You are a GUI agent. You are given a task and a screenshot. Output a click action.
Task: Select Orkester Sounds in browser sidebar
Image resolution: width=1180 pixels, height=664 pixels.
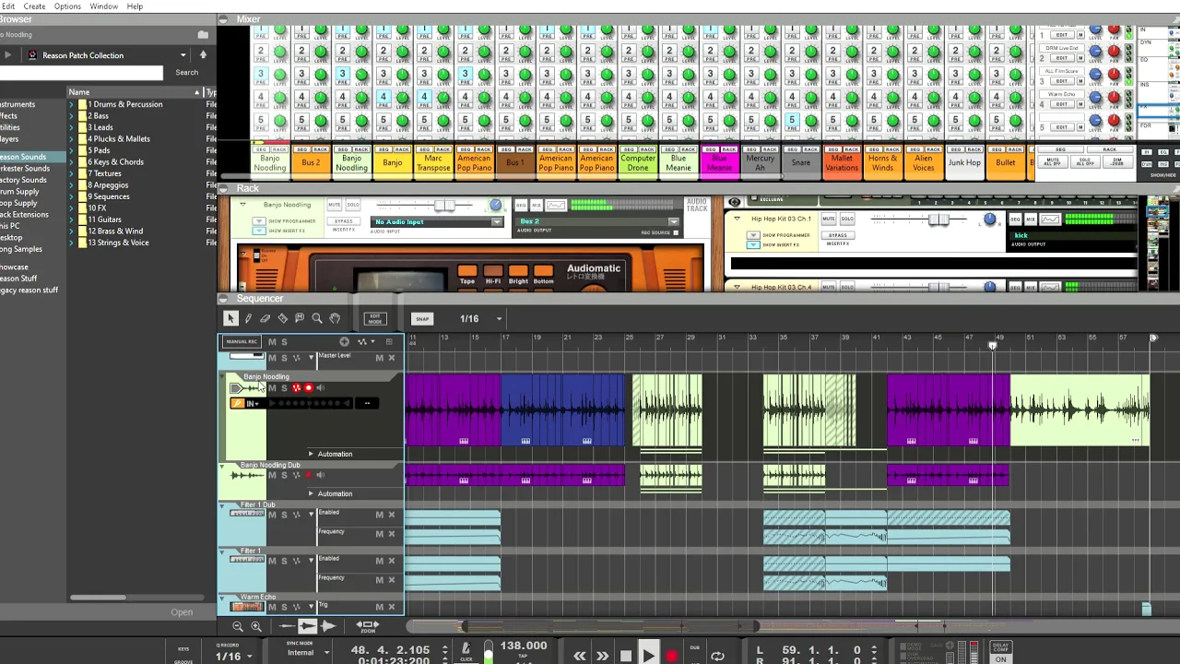[25, 169]
